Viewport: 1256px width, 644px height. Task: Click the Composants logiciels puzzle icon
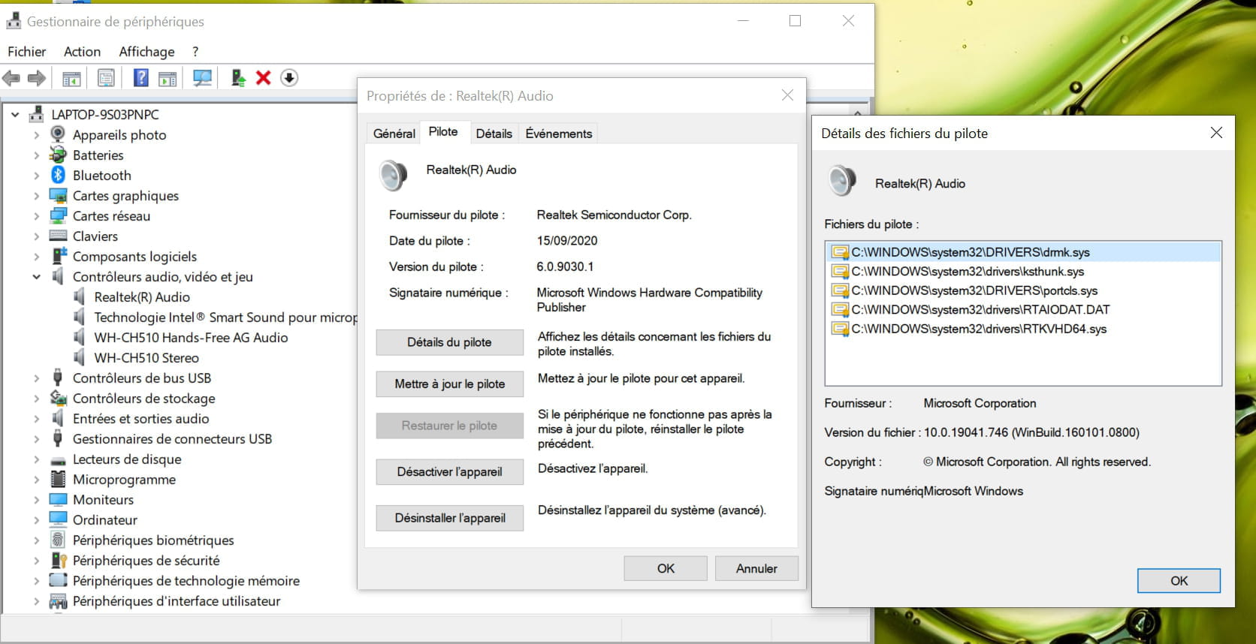[59, 256]
